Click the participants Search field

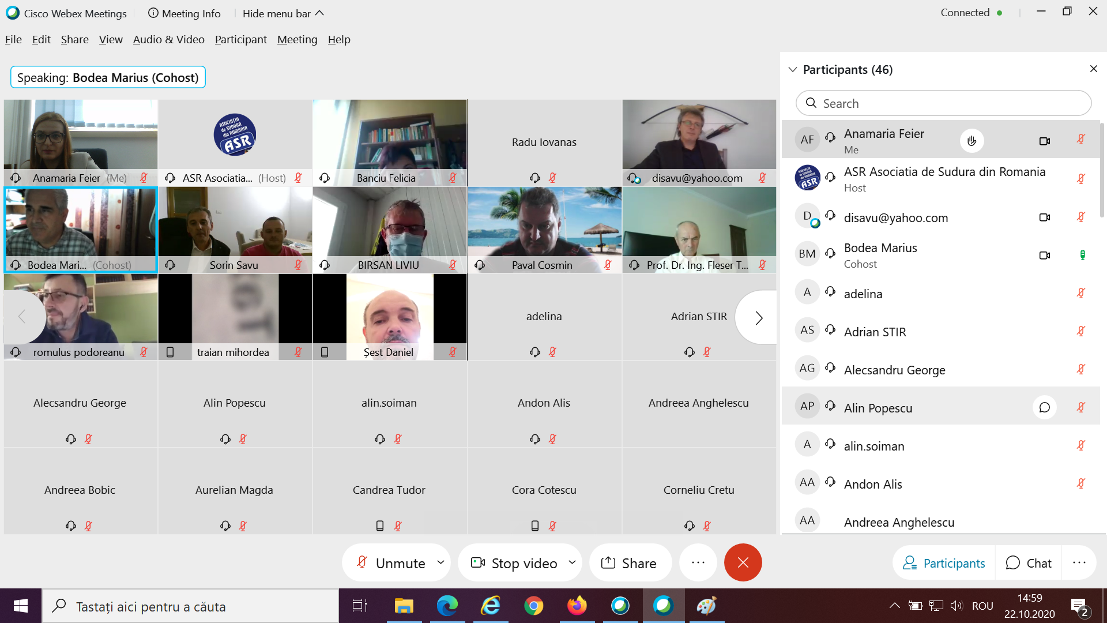(943, 103)
